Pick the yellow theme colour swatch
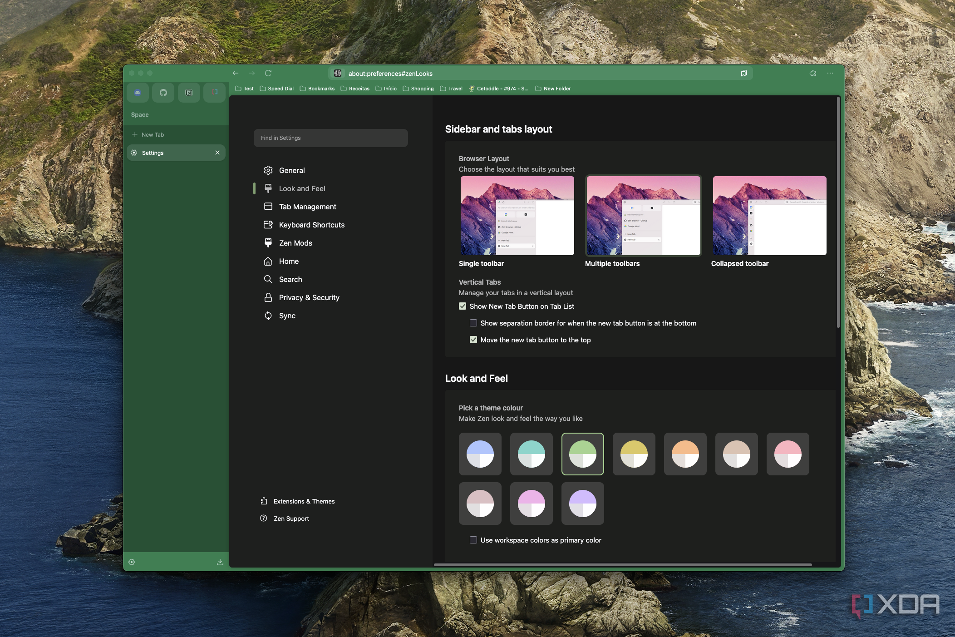Image resolution: width=955 pixels, height=637 pixels. click(634, 454)
